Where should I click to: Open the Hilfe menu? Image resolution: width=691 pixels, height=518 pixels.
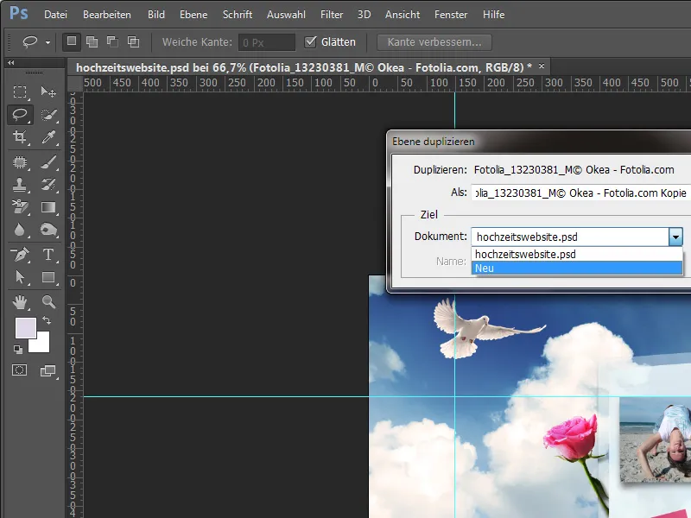point(493,15)
